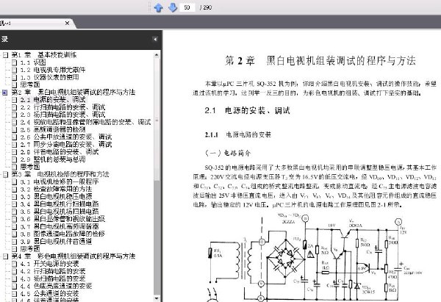Screen dimensions: 441x302
Task: Open bookmark 2.6 公共中放通道的安装、调试
Action: 66,137
